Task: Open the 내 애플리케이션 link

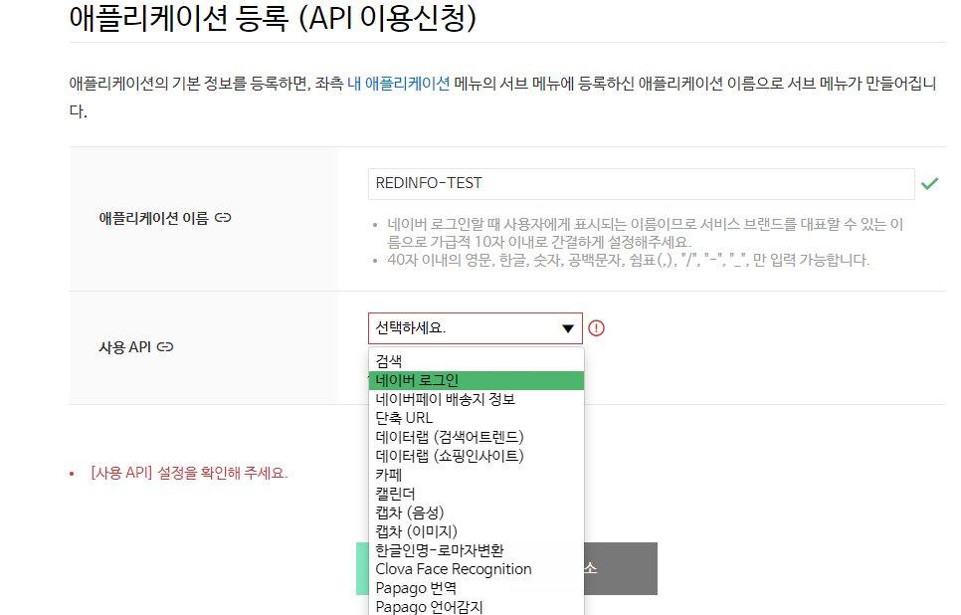Action: 398,84
